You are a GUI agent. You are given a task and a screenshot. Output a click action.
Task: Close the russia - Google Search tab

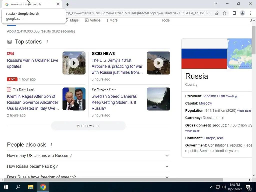click(x=58, y=4)
